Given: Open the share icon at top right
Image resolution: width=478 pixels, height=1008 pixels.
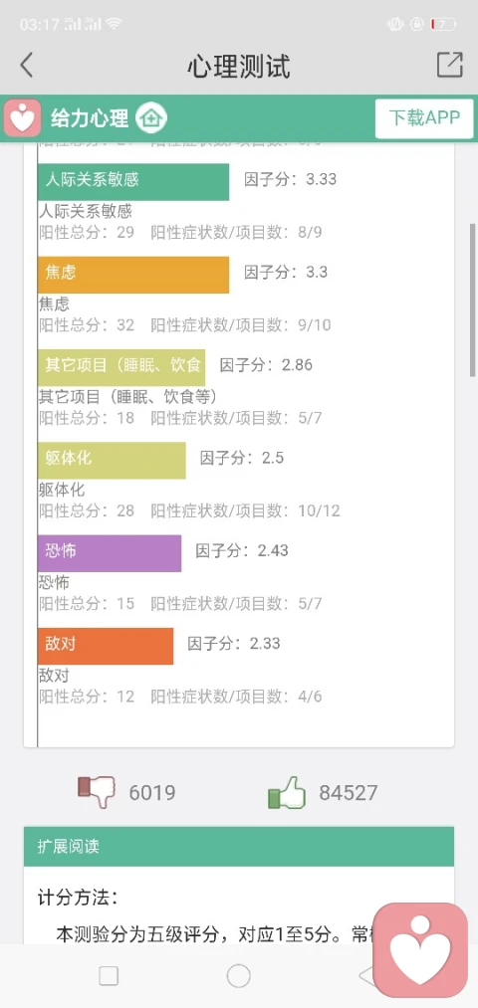Looking at the screenshot, I should 450,65.
